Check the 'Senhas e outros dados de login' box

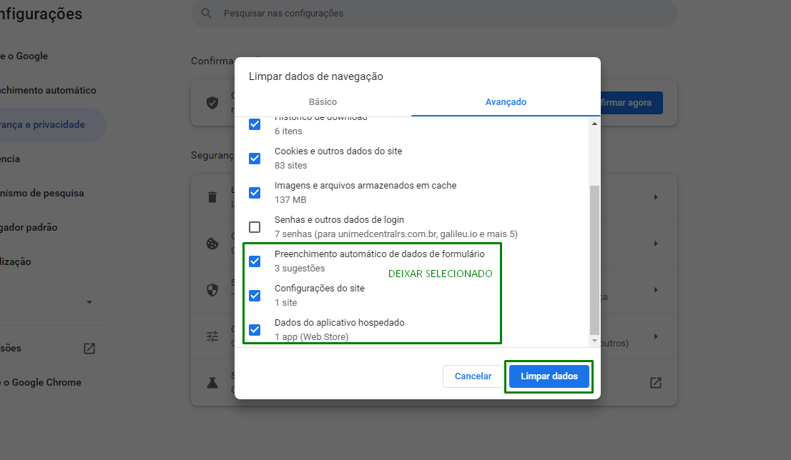point(255,227)
